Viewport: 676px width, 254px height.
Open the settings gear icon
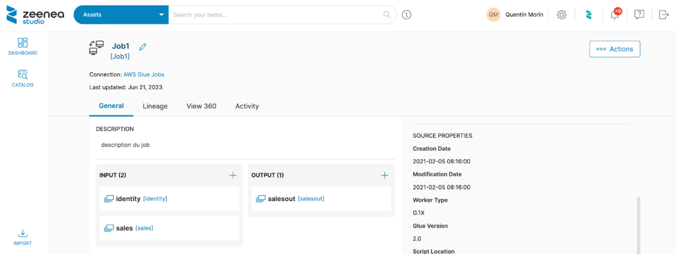pos(561,15)
